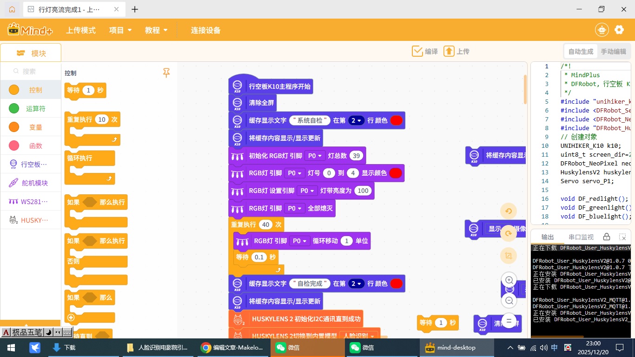Click the 上传 upload button

tap(456, 51)
